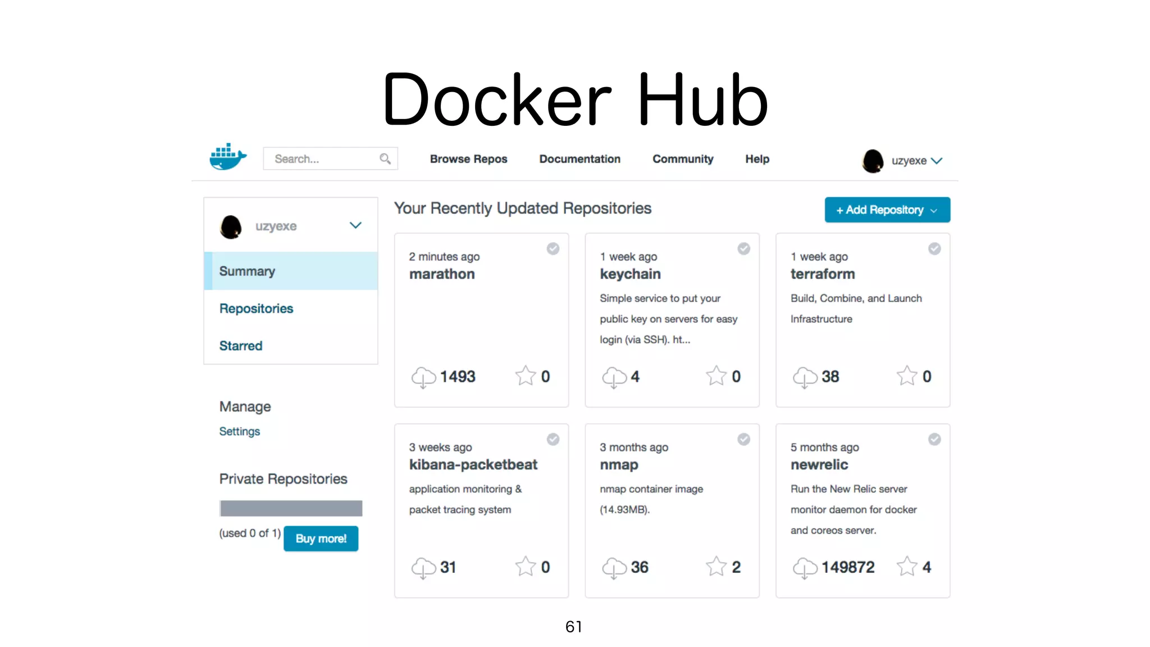Toggle marathon card checkmark badge
Viewport: 1150px width, 647px height.
point(553,249)
